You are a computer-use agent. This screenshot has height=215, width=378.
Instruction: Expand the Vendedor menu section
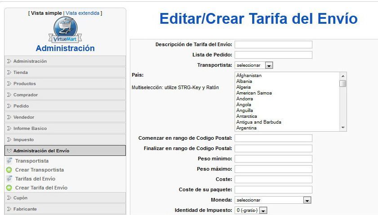click(65, 117)
